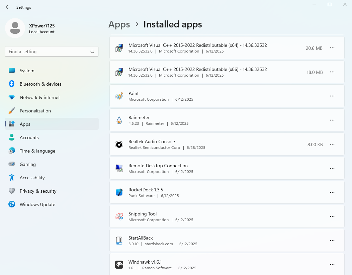Open more options for StartAllBack

pyautogui.click(x=332, y=241)
